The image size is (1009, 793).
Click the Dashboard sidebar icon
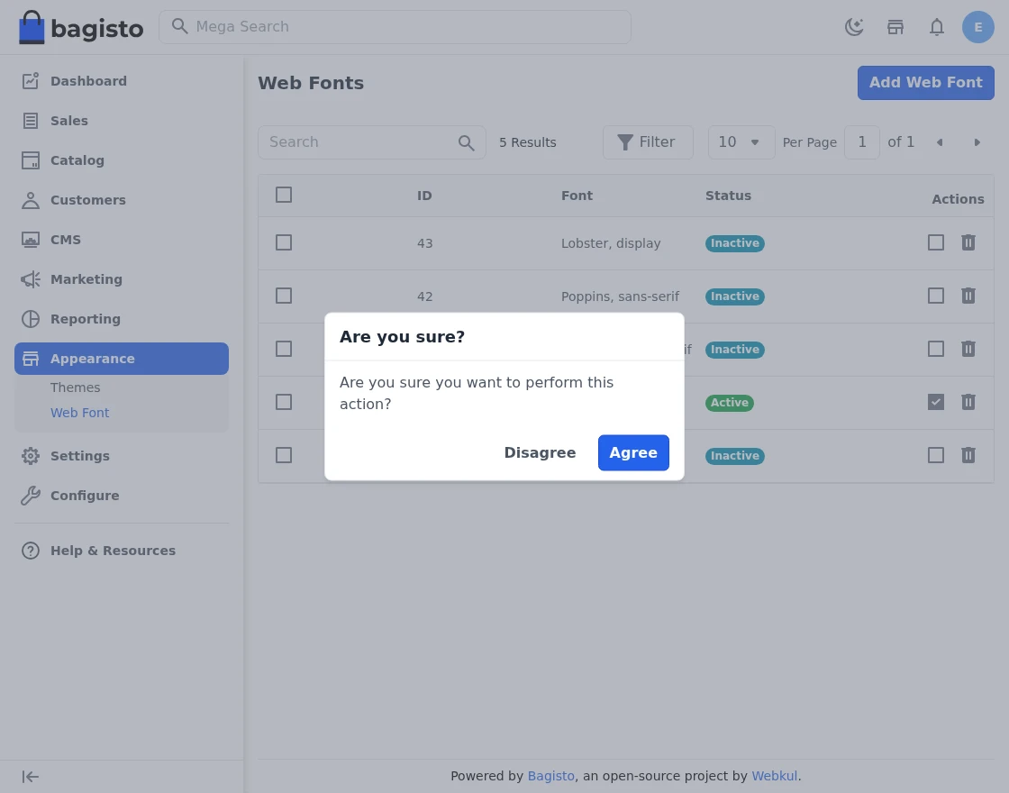click(x=31, y=81)
